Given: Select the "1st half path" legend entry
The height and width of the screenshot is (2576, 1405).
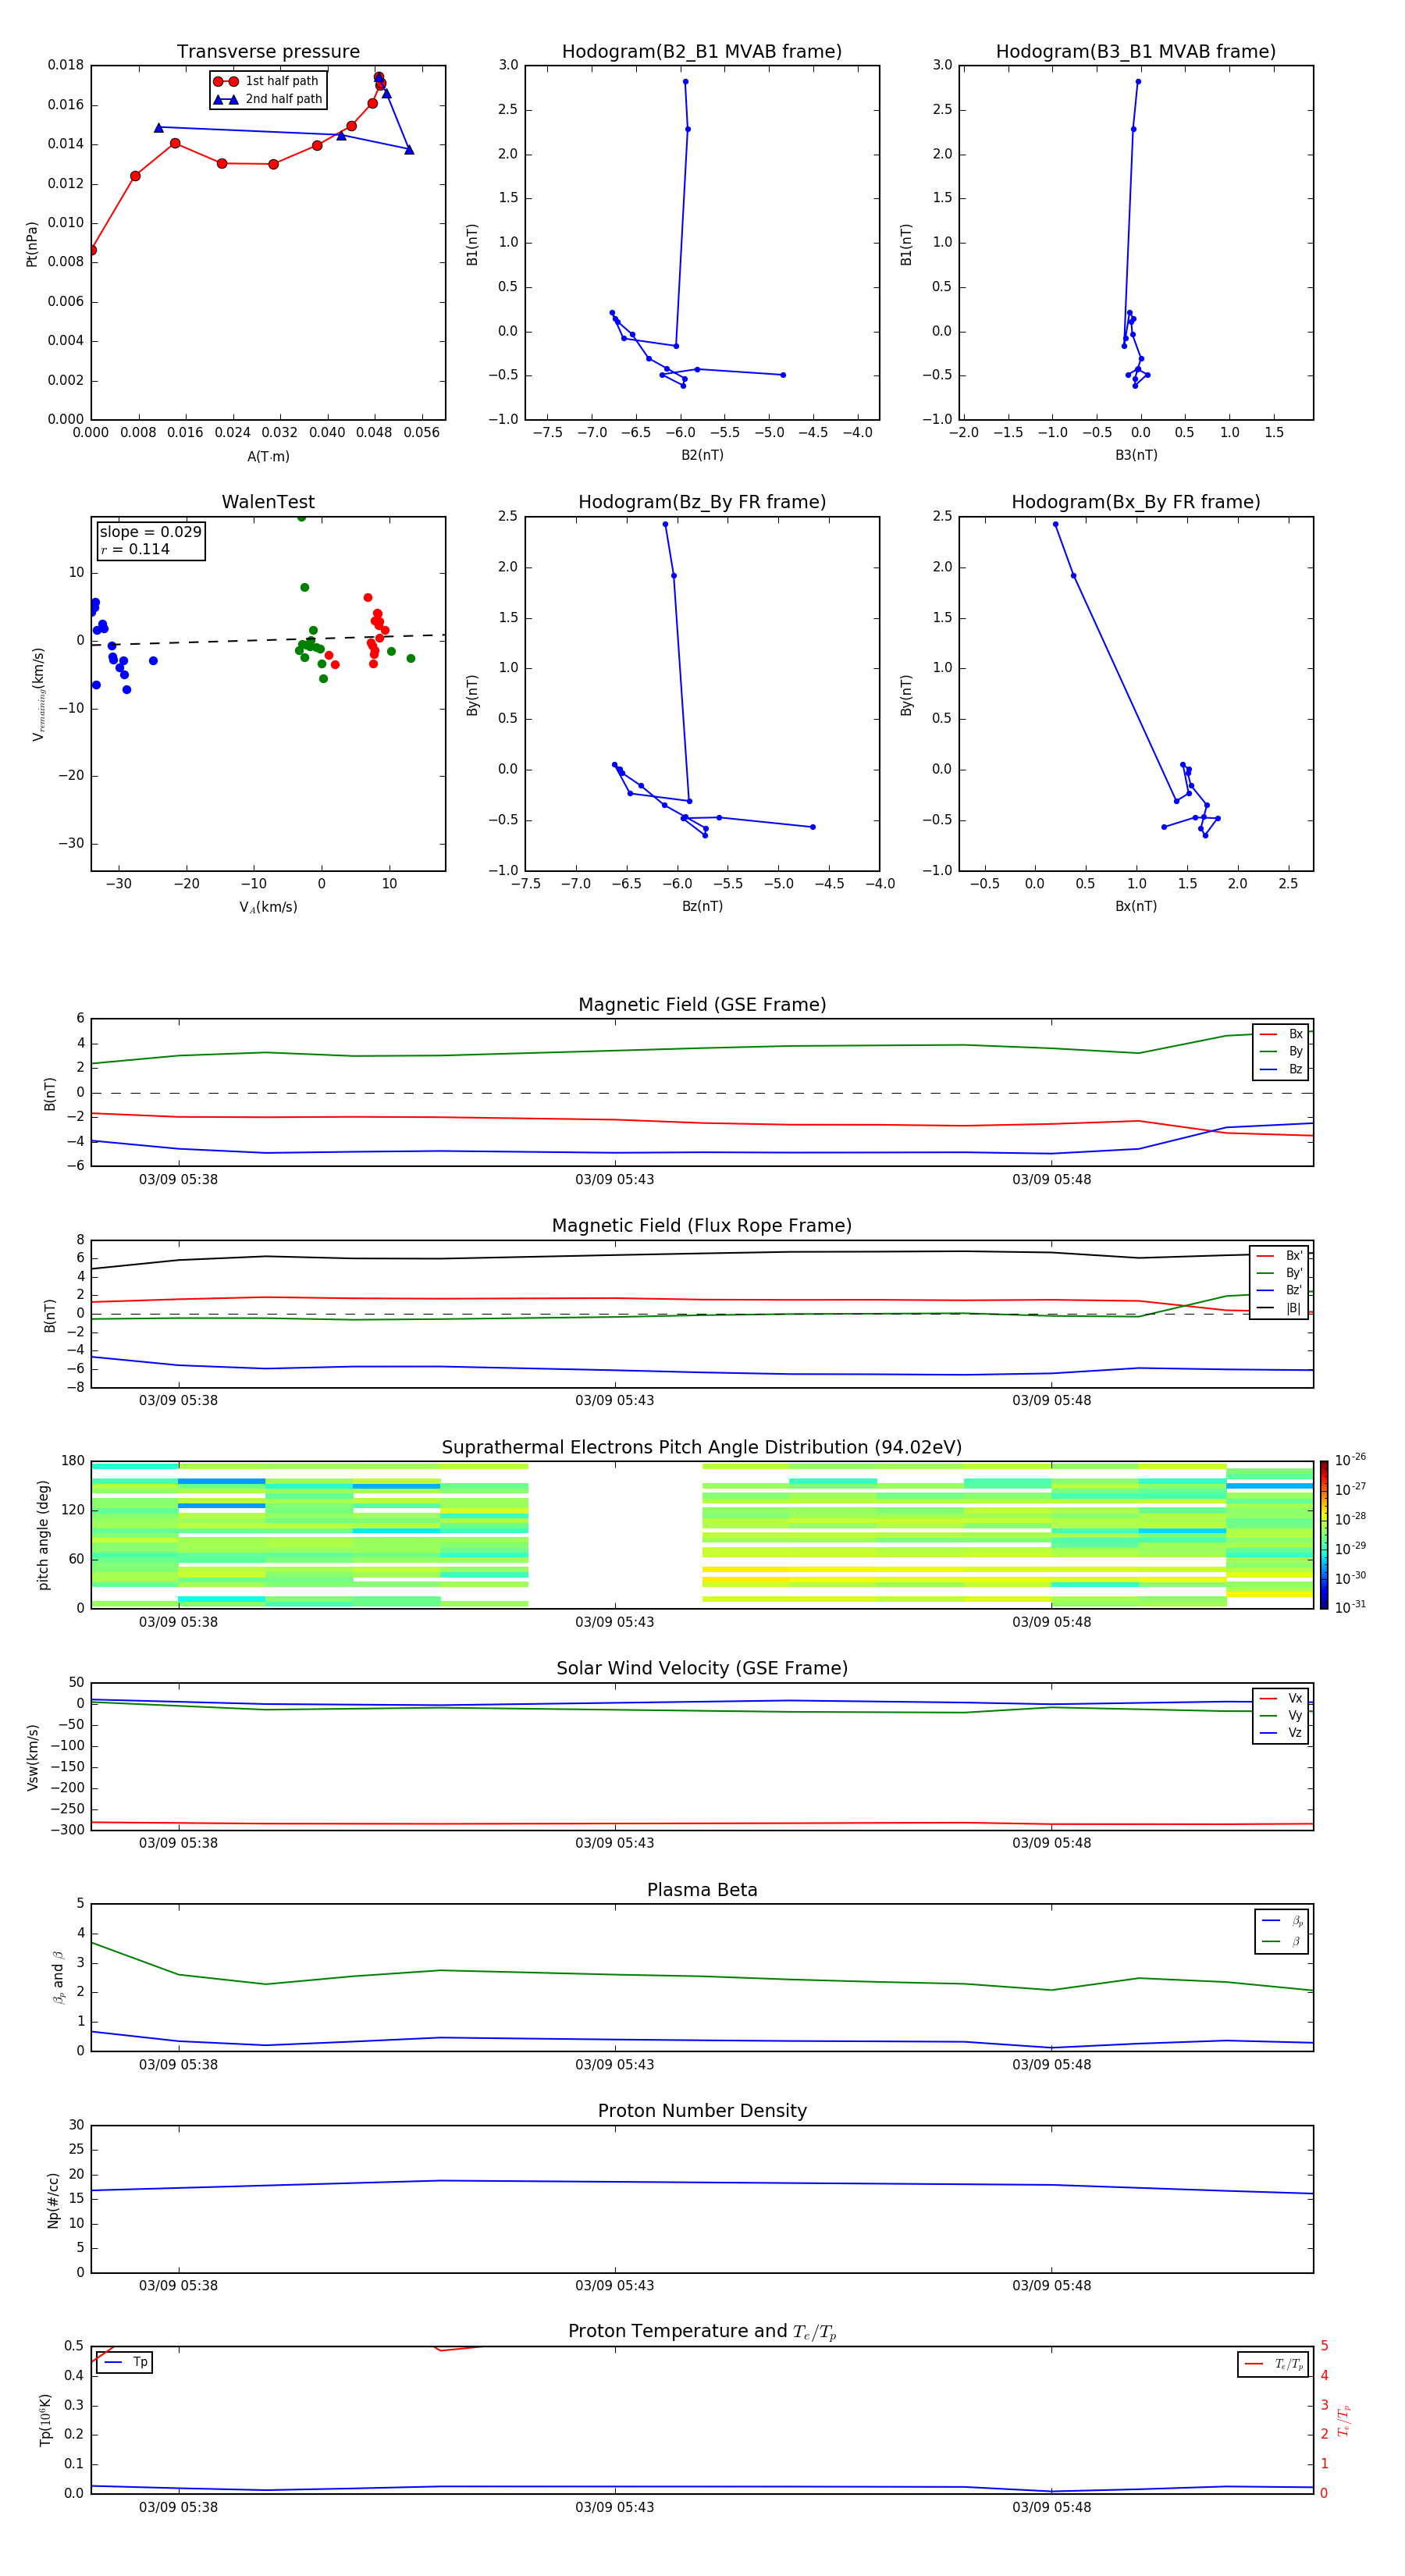Looking at the screenshot, I should (267, 81).
